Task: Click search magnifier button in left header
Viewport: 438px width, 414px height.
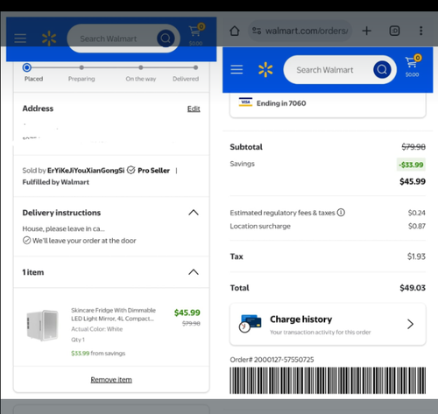Action: coord(166,39)
